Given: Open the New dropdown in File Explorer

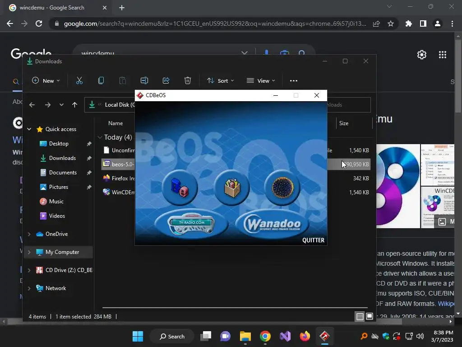Looking at the screenshot, I should click(x=46, y=80).
